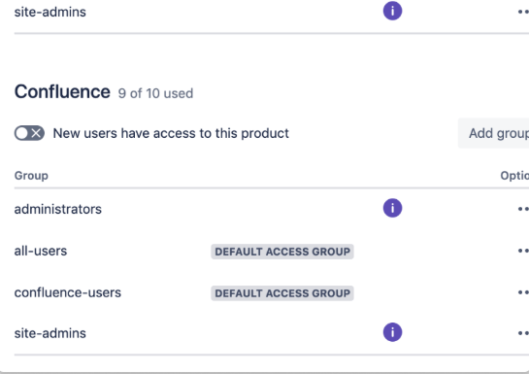Open options menu for top site-admins row
The image size is (529, 374).
(523, 13)
